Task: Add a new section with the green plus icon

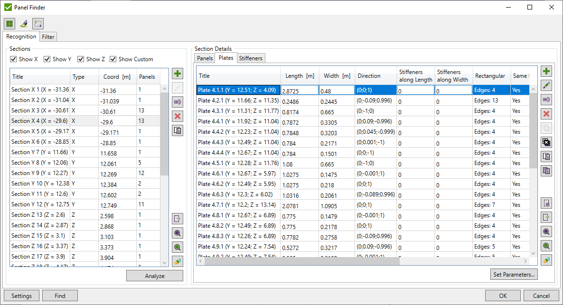Action: [x=177, y=74]
